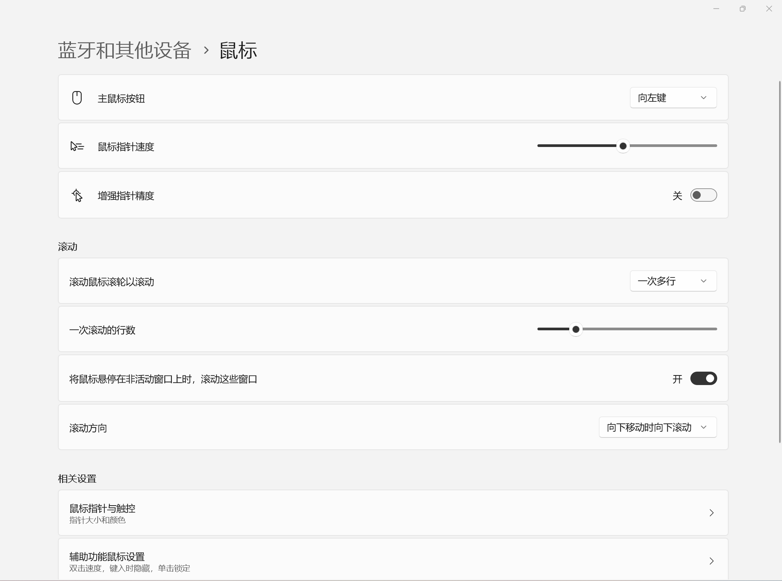Enable the 增强指针精度 toggle
This screenshot has width=782, height=581.
(x=703, y=195)
